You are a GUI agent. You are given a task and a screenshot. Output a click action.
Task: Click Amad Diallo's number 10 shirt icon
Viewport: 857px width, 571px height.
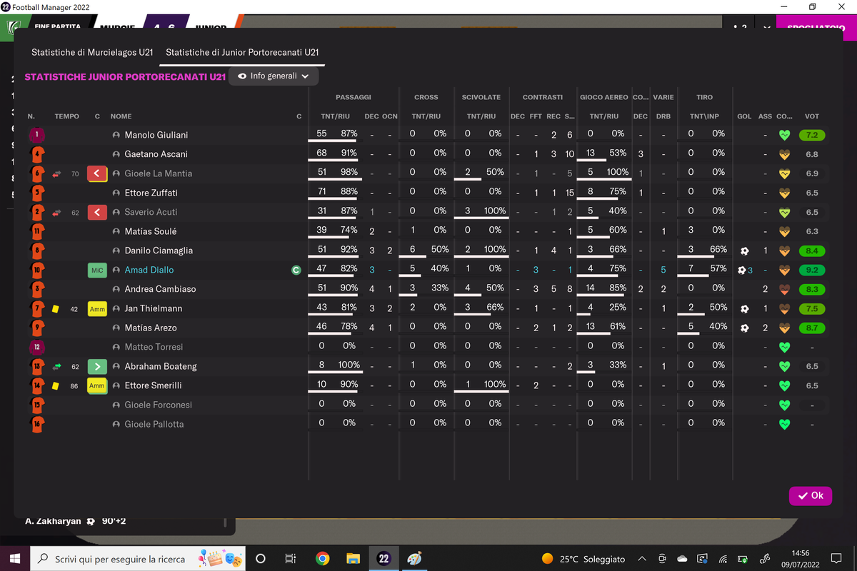37,270
